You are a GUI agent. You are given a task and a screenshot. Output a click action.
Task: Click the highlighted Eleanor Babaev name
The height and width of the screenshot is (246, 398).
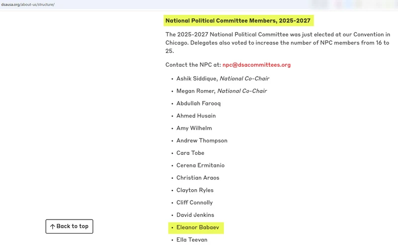point(198,228)
